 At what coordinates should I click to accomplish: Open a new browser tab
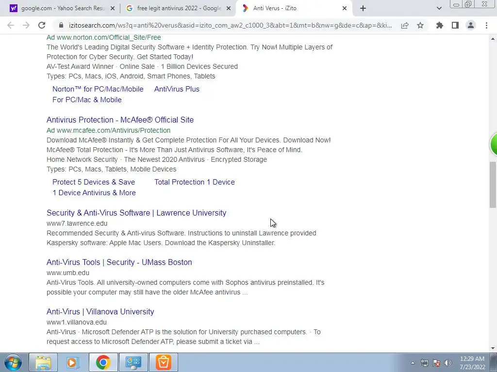[363, 8]
